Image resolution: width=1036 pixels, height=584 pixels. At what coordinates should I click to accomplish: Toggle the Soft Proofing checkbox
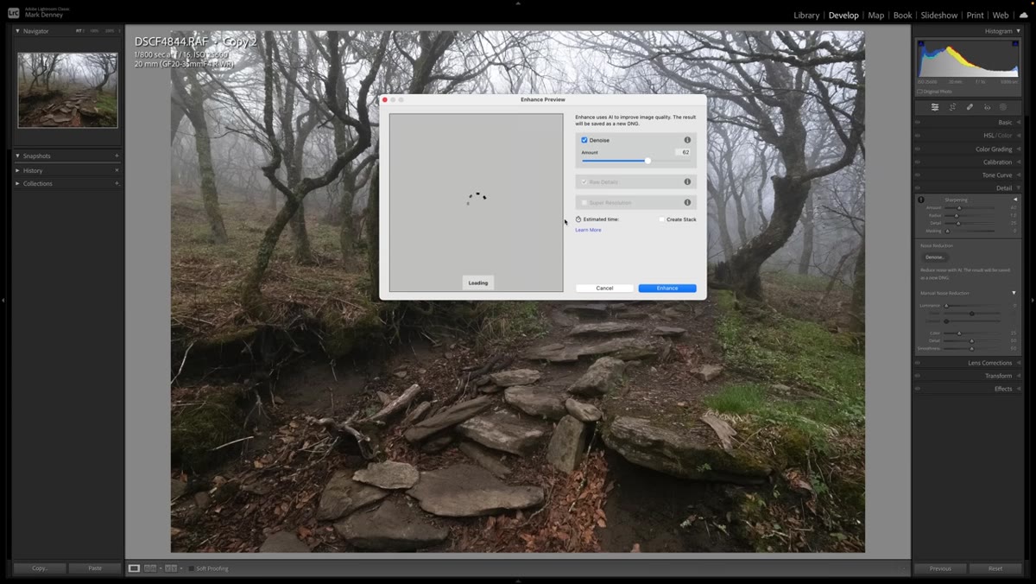192,568
